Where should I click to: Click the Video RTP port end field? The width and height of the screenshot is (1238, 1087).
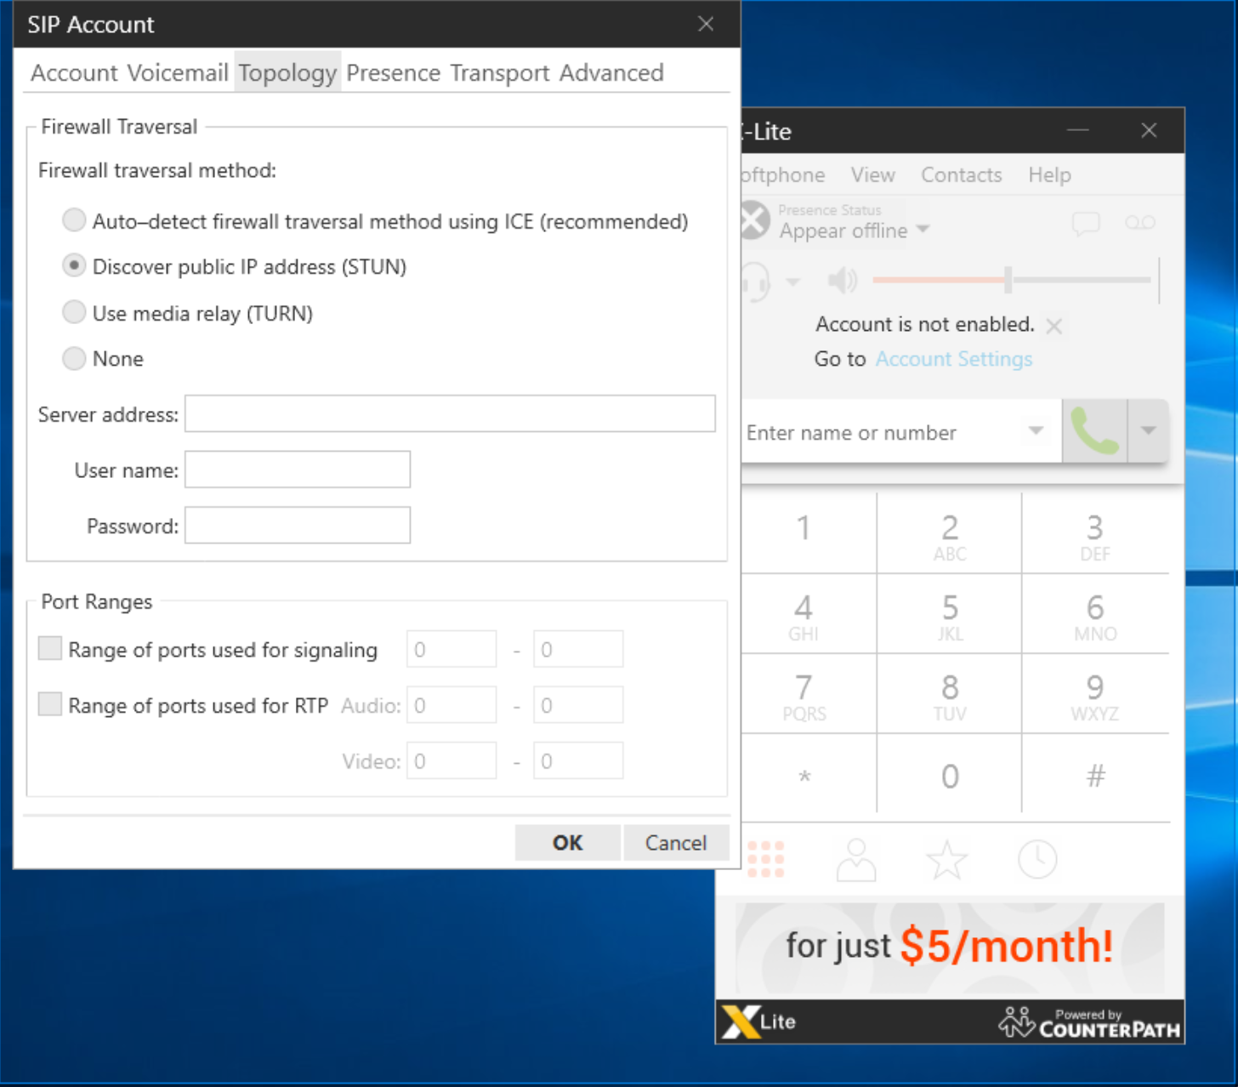tap(578, 760)
